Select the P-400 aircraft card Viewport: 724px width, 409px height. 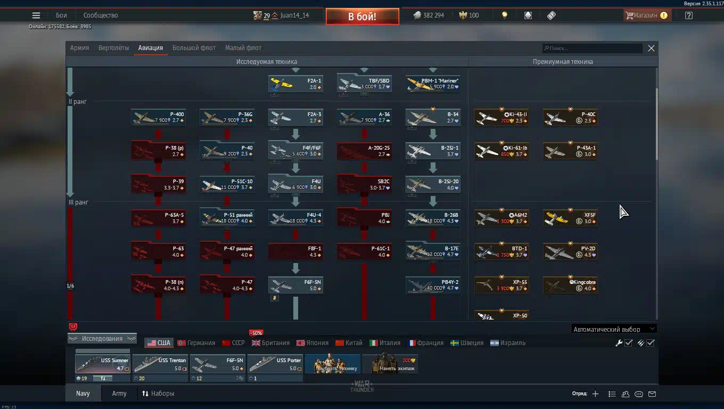(x=158, y=118)
